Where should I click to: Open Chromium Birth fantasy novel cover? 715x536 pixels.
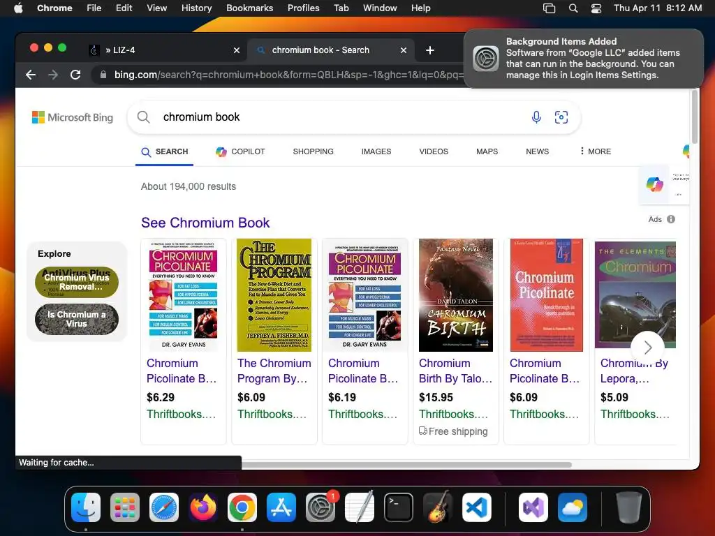pos(455,295)
